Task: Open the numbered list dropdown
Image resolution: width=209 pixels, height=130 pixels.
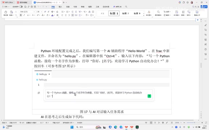Action: [69, 12]
